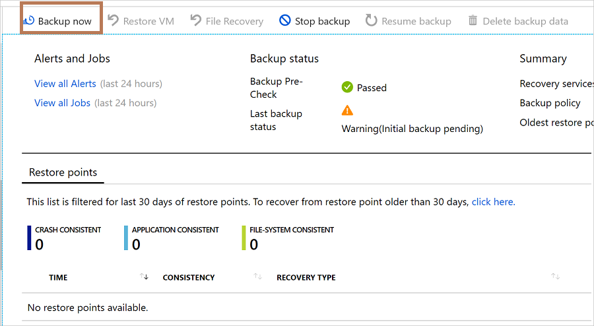Image resolution: width=594 pixels, height=326 pixels.
Task: Sort restore points by Consistency column
Action: click(258, 277)
